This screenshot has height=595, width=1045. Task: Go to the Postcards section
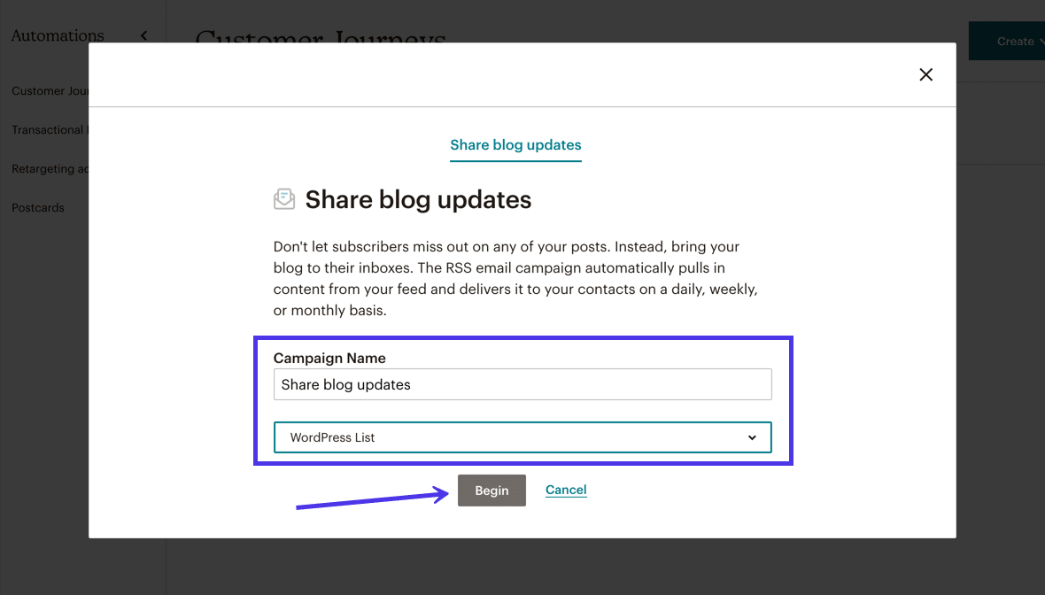click(x=37, y=207)
